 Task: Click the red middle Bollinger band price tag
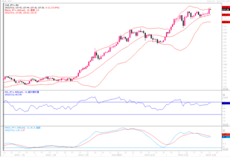pyautogui.click(x=226, y=15)
